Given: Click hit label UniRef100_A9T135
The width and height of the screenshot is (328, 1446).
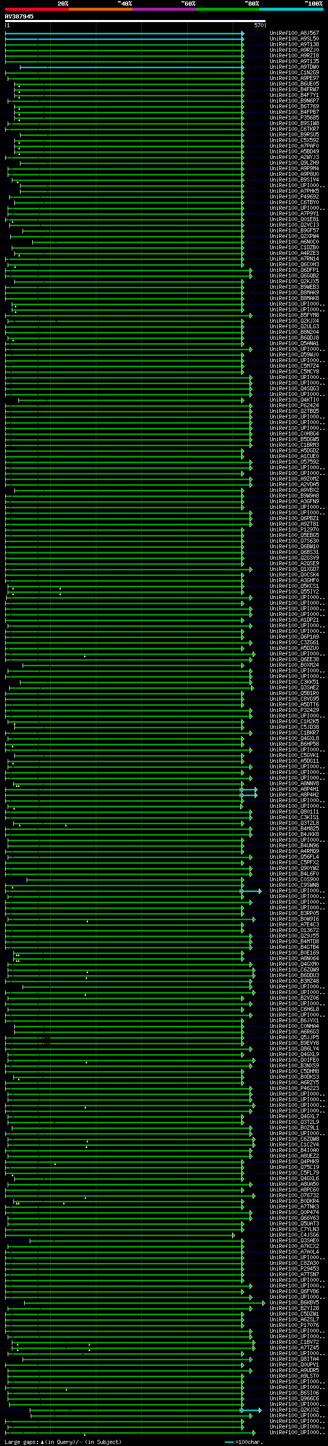Looking at the screenshot, I should pos(294,61).
